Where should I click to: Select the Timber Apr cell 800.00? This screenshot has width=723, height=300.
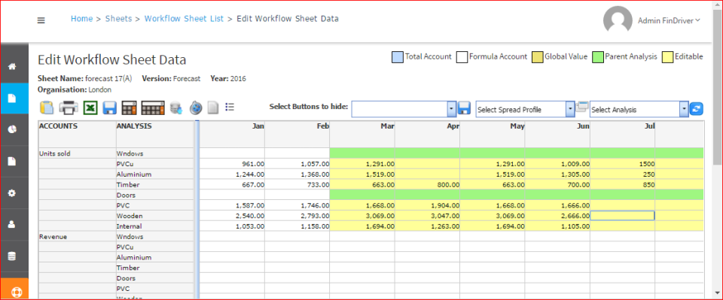click(x=428, y=184)
